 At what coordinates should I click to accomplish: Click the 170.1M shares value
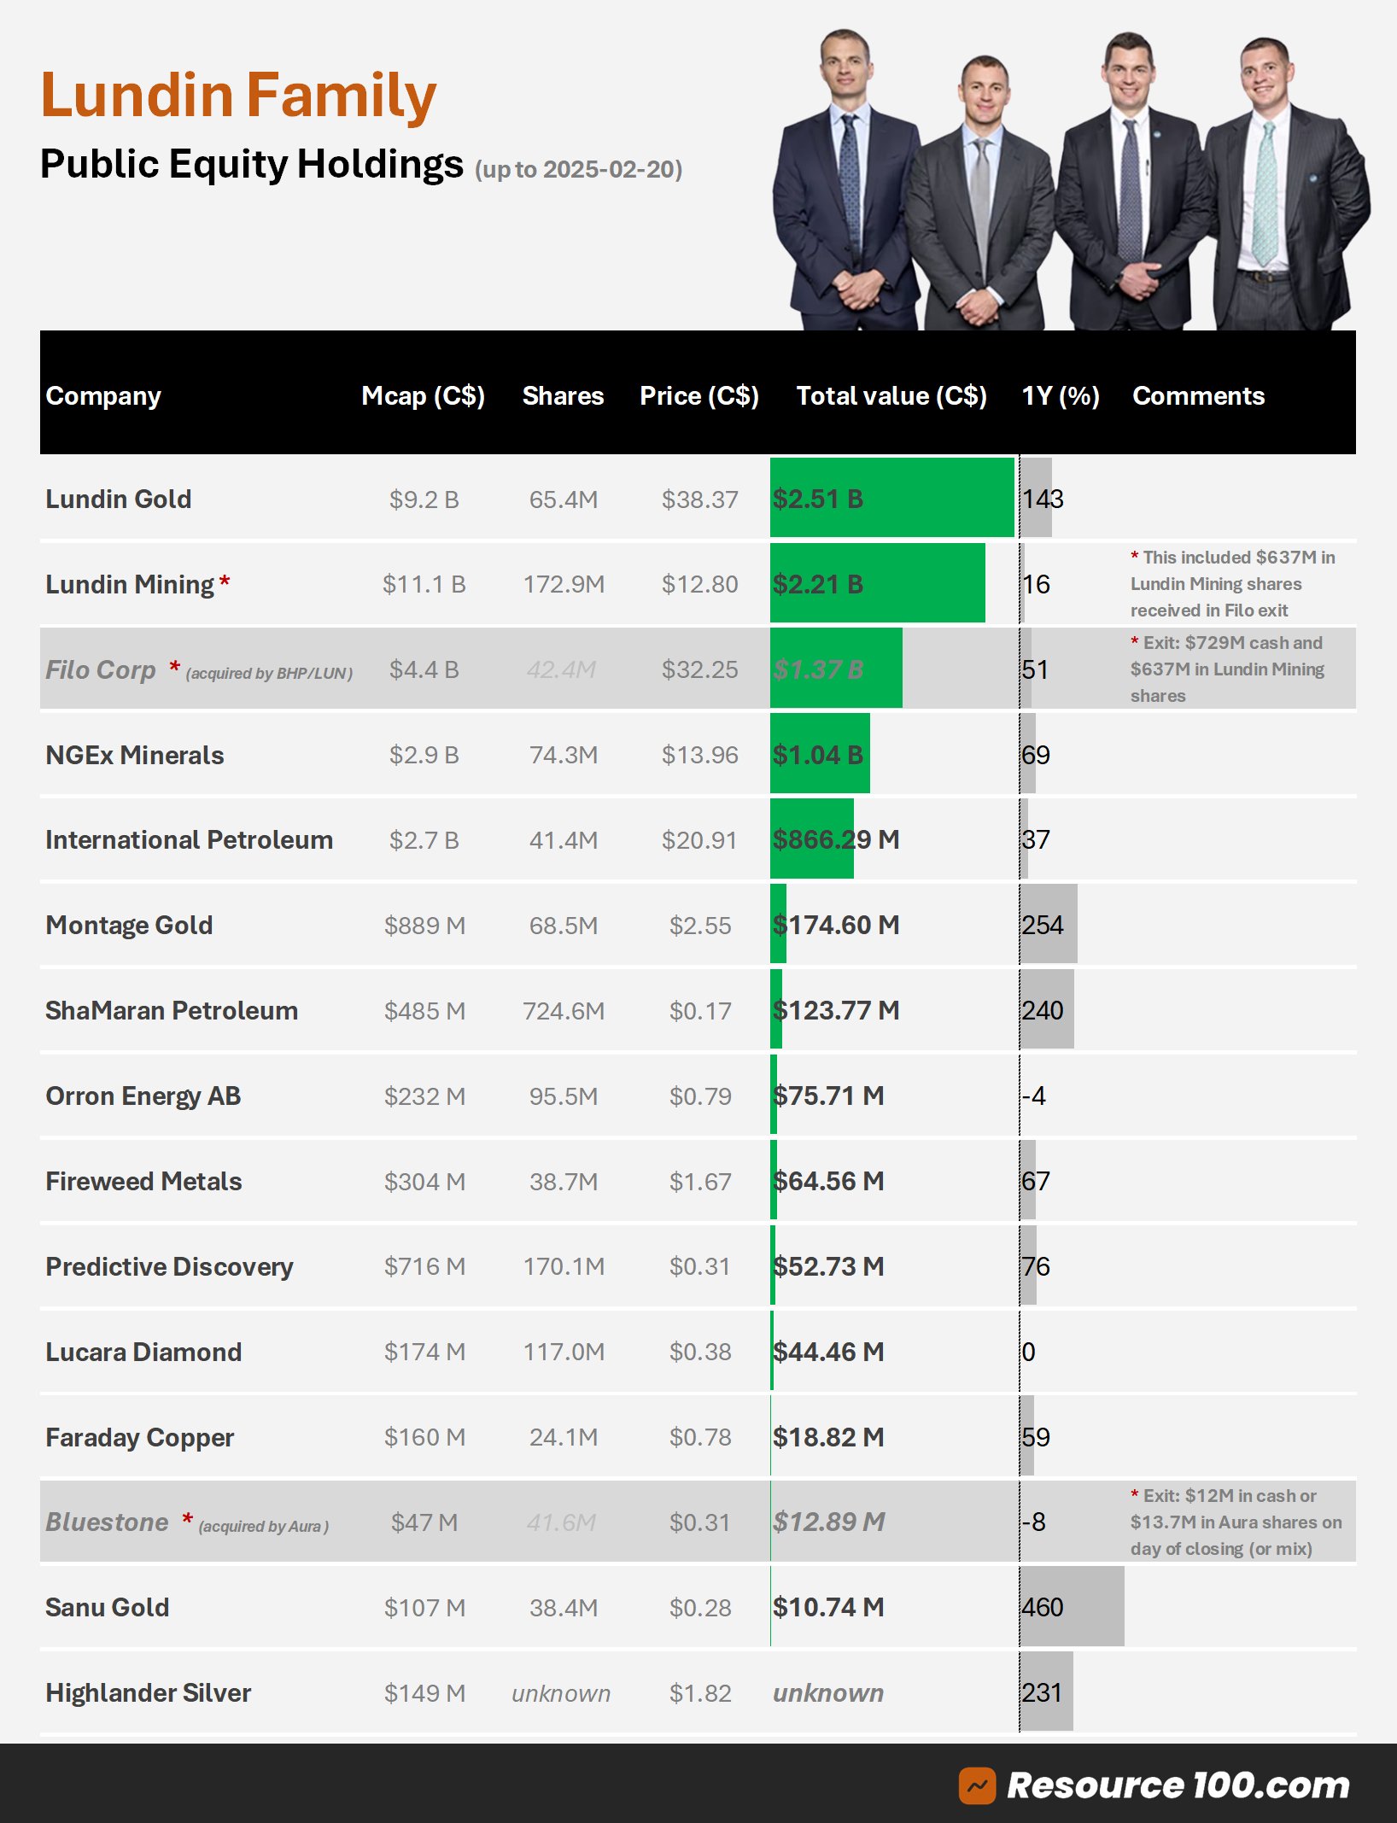tap(564, 1267)
